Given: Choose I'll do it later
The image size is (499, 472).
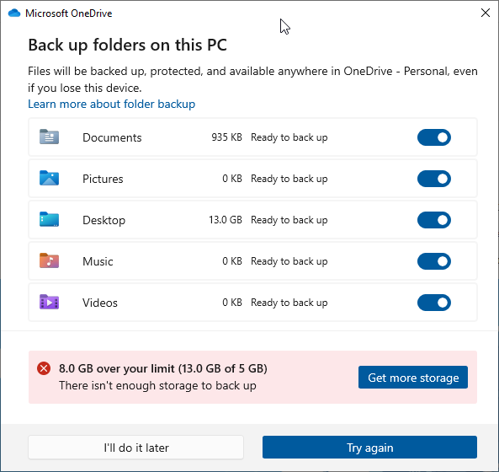Looking at the screenshot, I should pyautogui.click(x=135, y=448).
